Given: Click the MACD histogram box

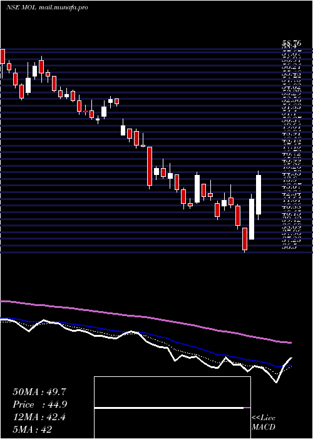Looking at the screenshot, I should pyautogui.click(x=172, y=408).
